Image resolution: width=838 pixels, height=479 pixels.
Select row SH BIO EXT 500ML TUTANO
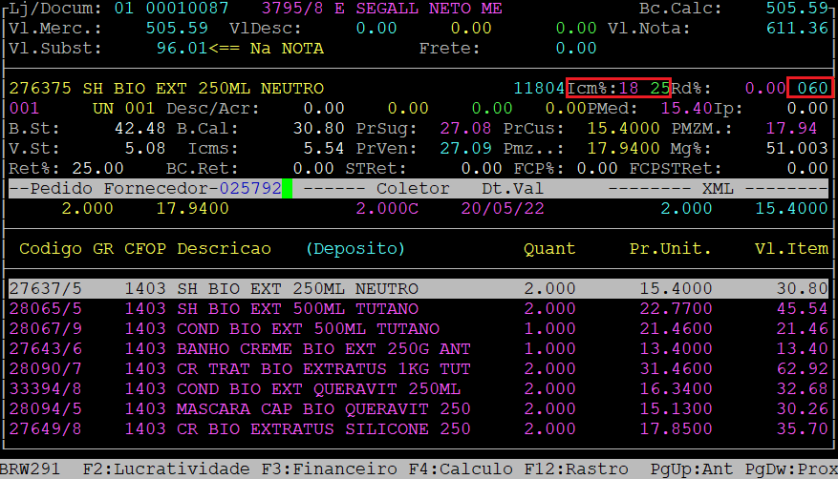pos(419,309)
